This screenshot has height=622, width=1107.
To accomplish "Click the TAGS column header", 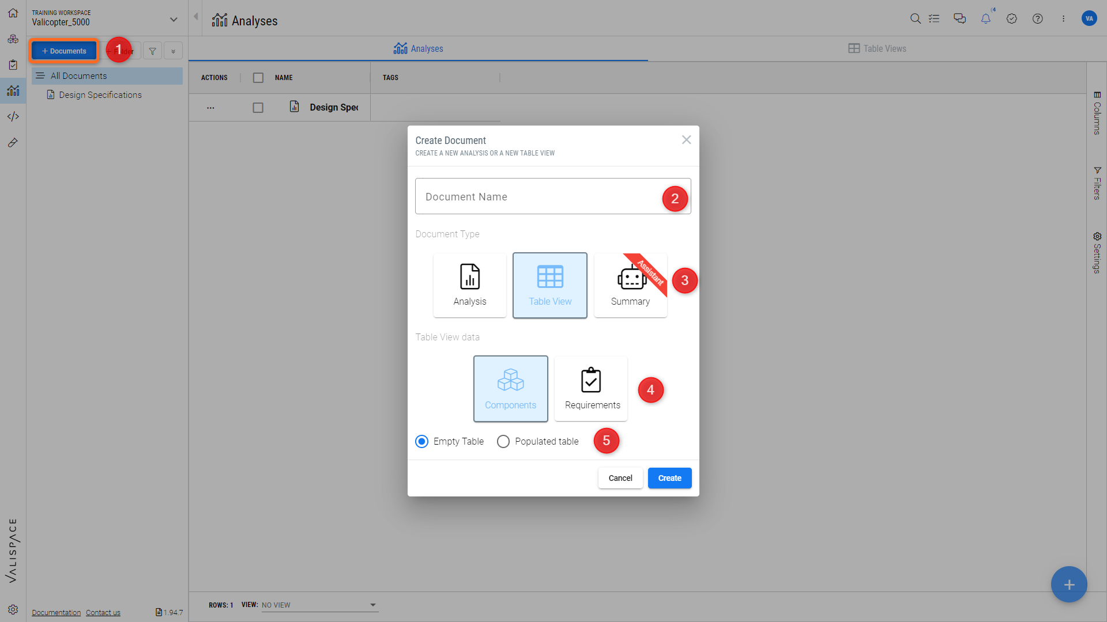I will (390, 78).
